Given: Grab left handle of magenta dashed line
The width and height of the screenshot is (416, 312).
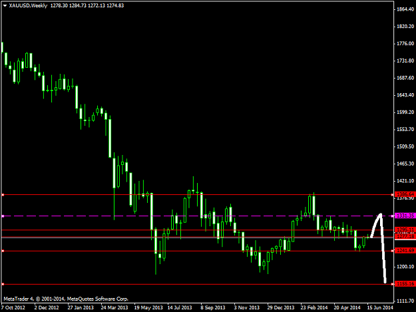Looking at the screenshot, I should 3,216.
